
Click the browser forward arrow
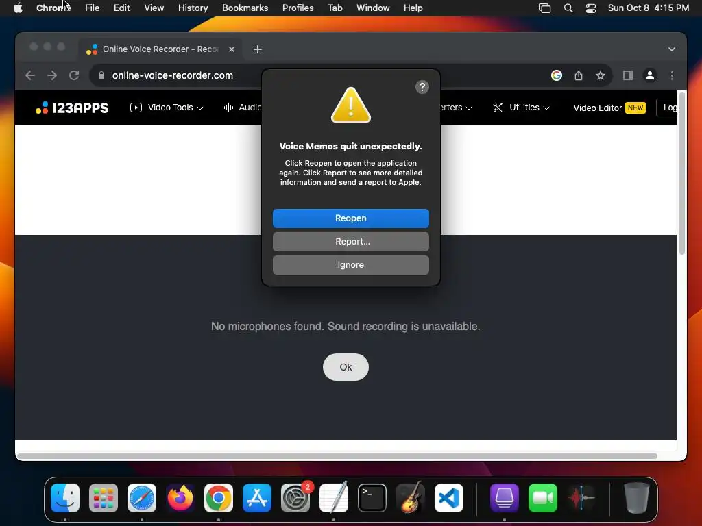[52, 75]
